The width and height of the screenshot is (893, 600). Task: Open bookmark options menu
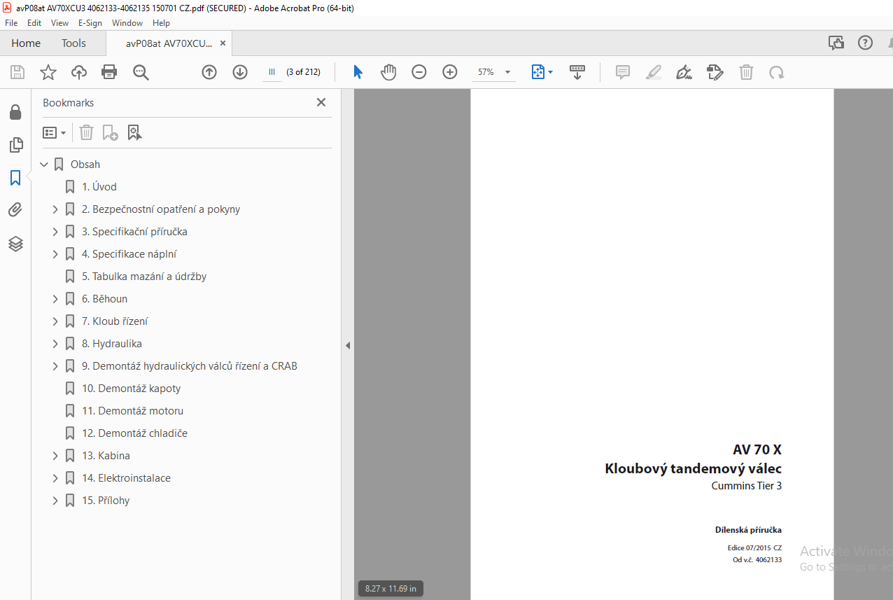click(54, 132)
